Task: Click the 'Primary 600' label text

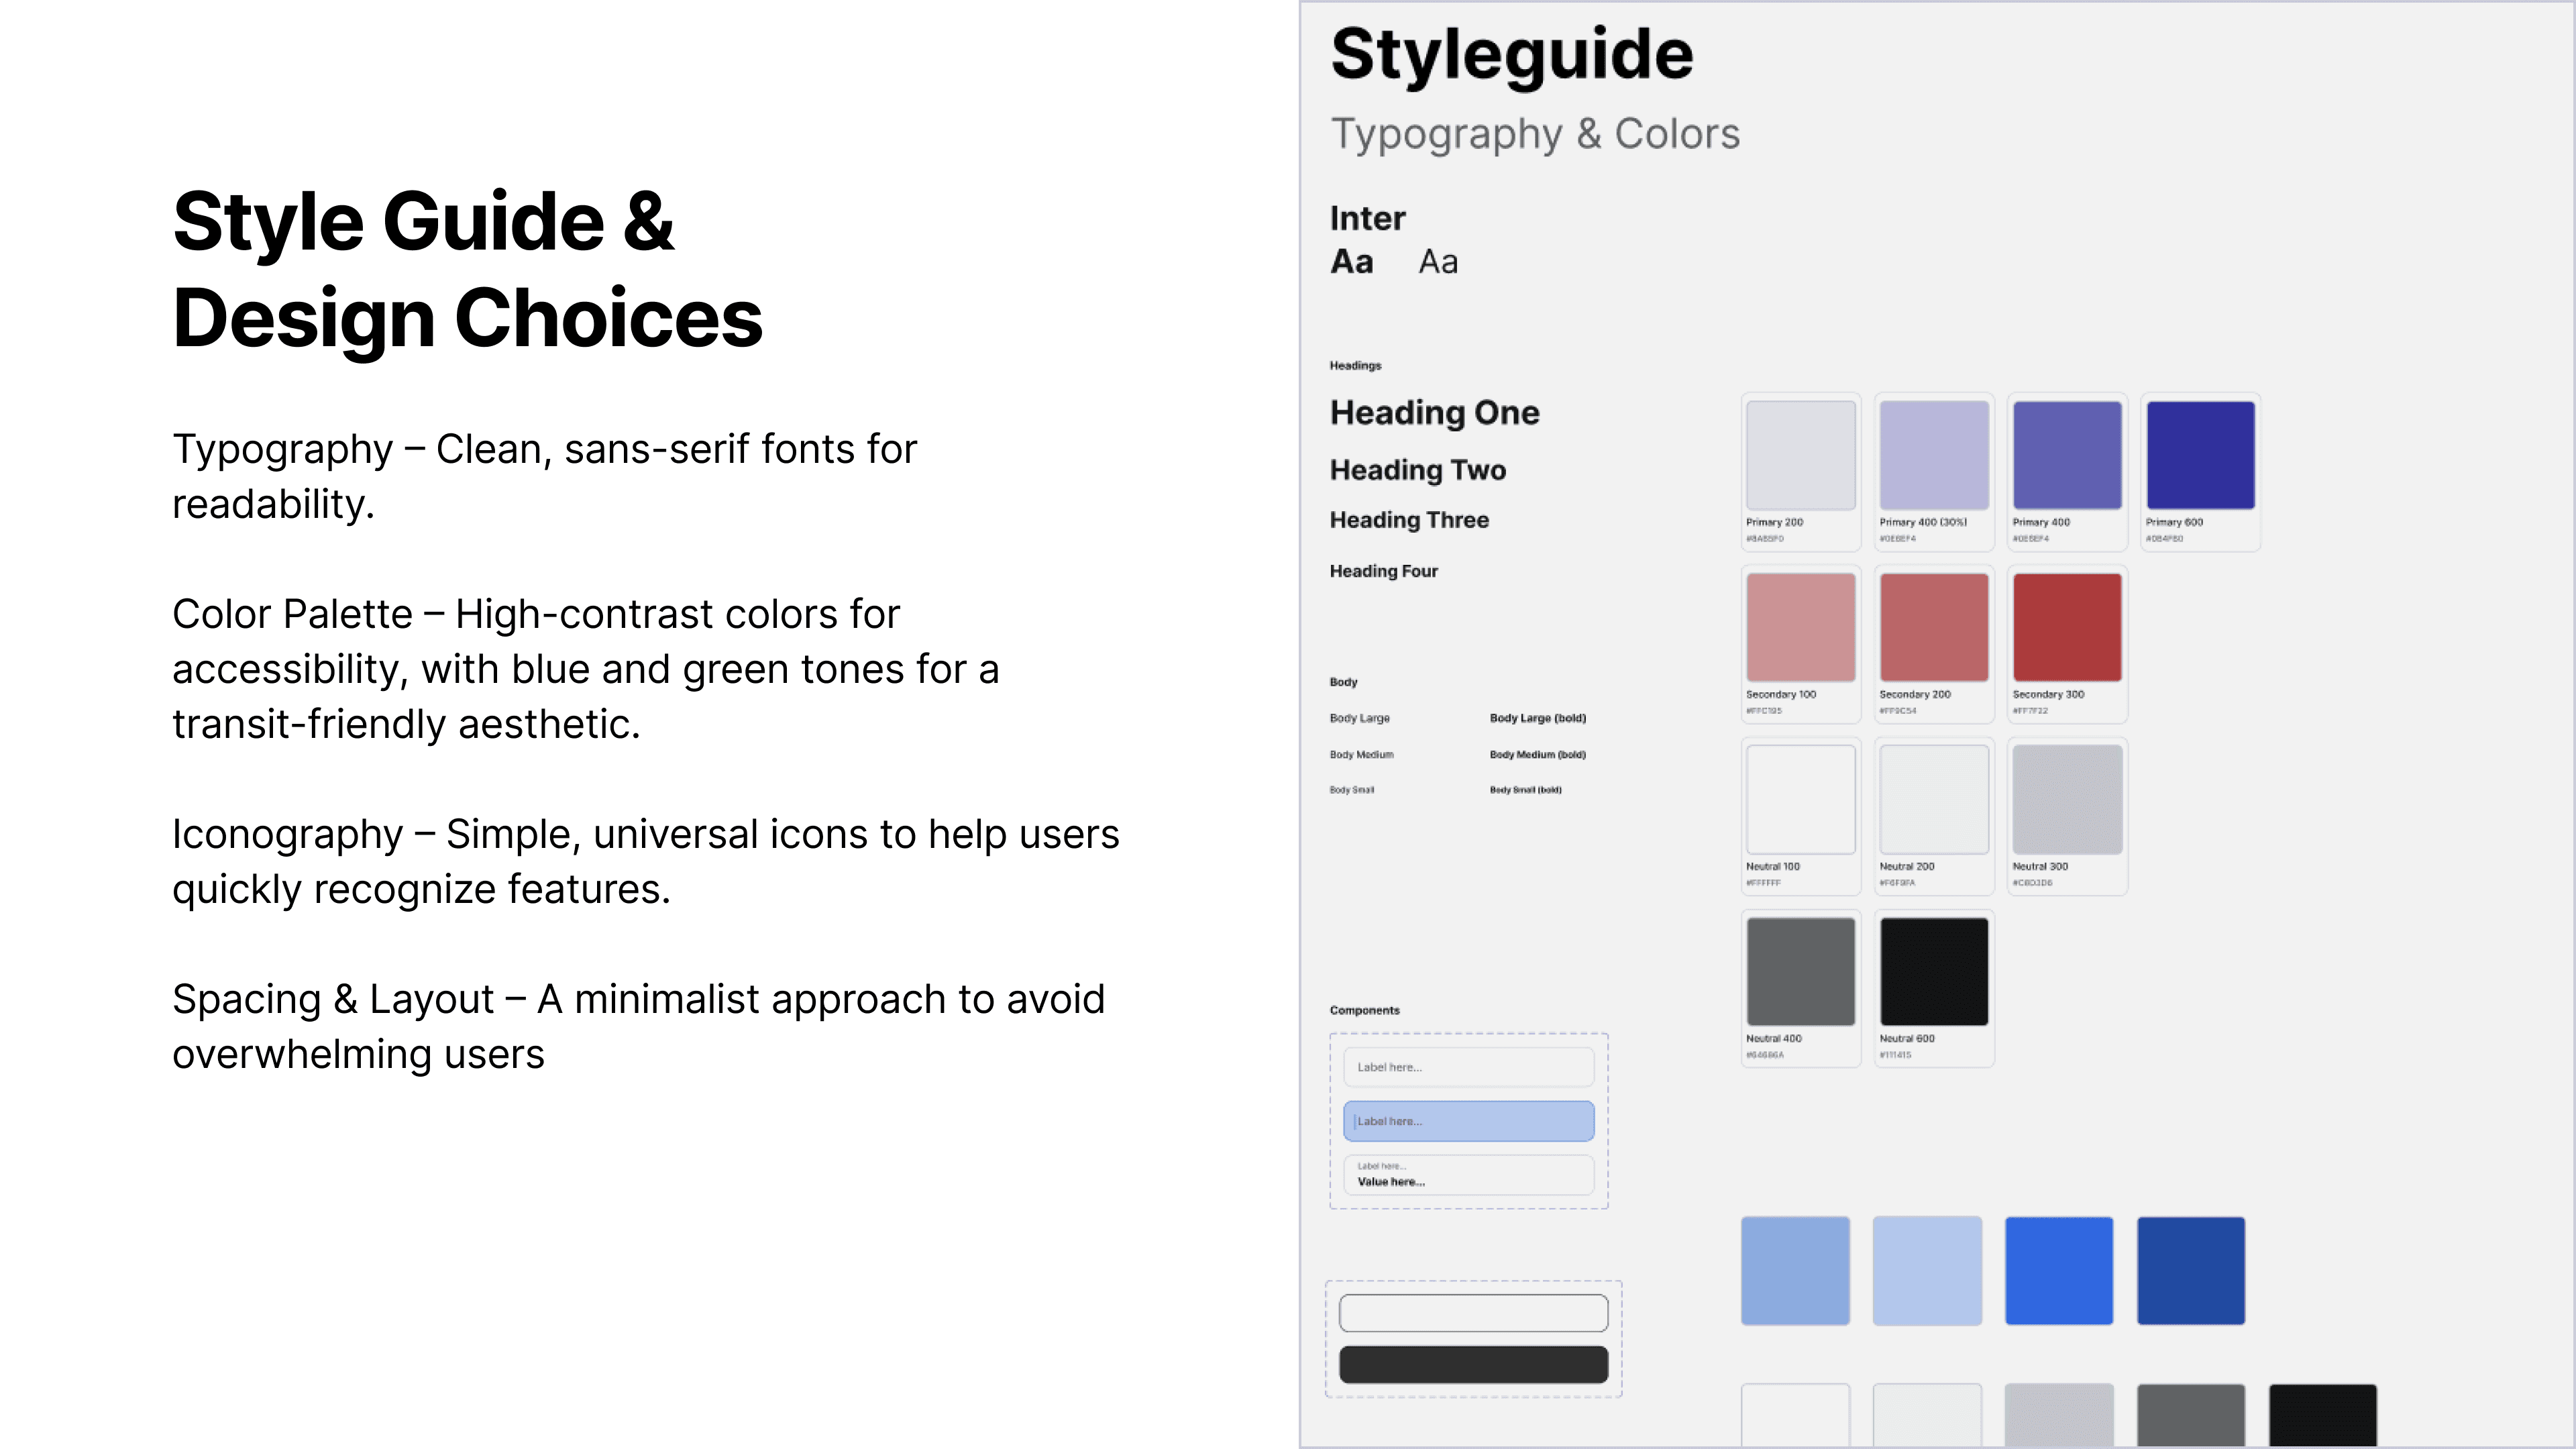Action: tap(2174, 522)
